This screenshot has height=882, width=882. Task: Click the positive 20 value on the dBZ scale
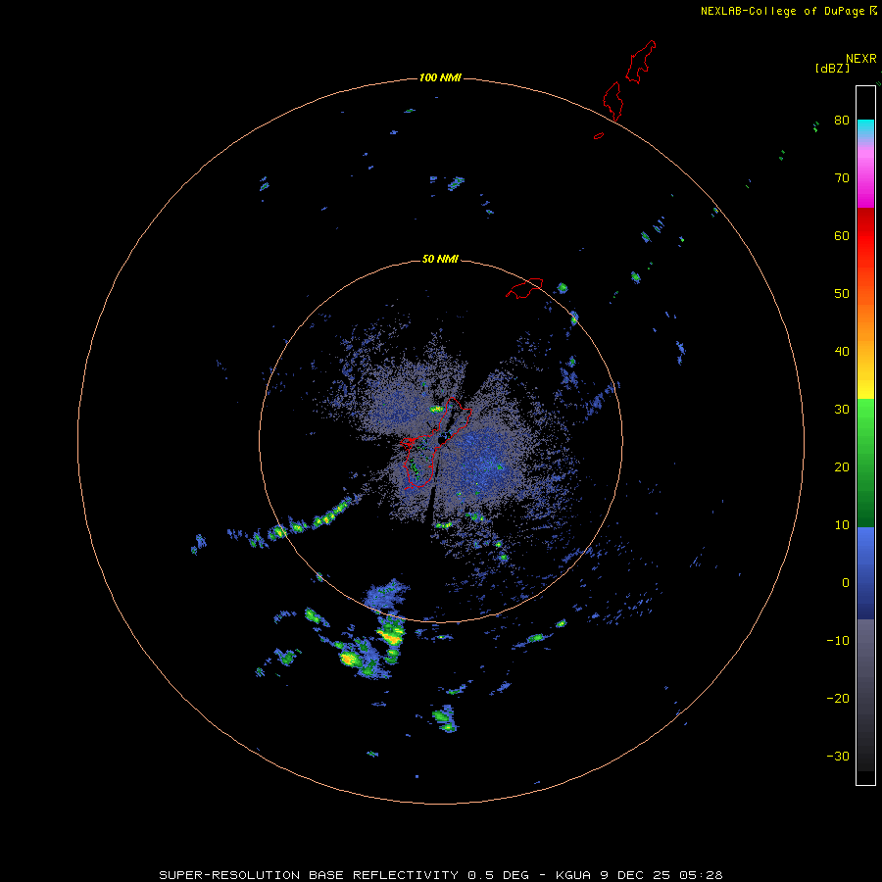[x=842, y=466]
